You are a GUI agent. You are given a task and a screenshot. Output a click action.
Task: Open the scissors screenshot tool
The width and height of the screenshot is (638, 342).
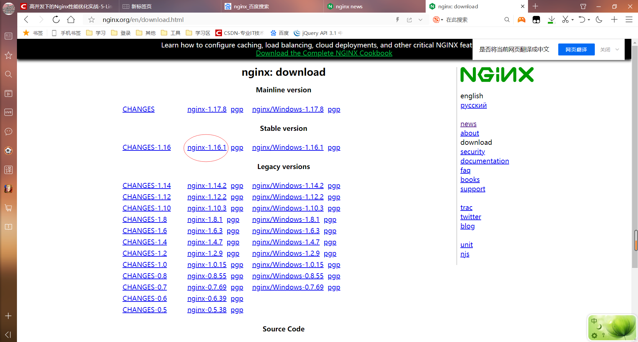(565, 20)
